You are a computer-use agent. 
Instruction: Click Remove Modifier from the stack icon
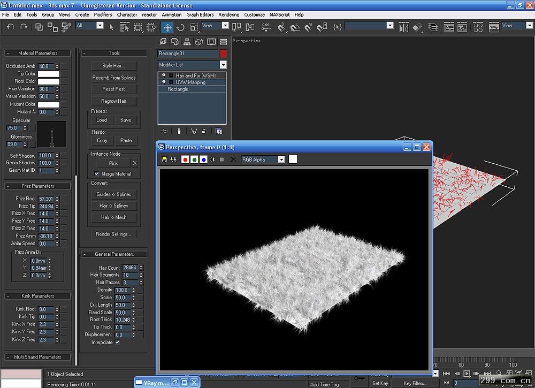pos(204,131)
